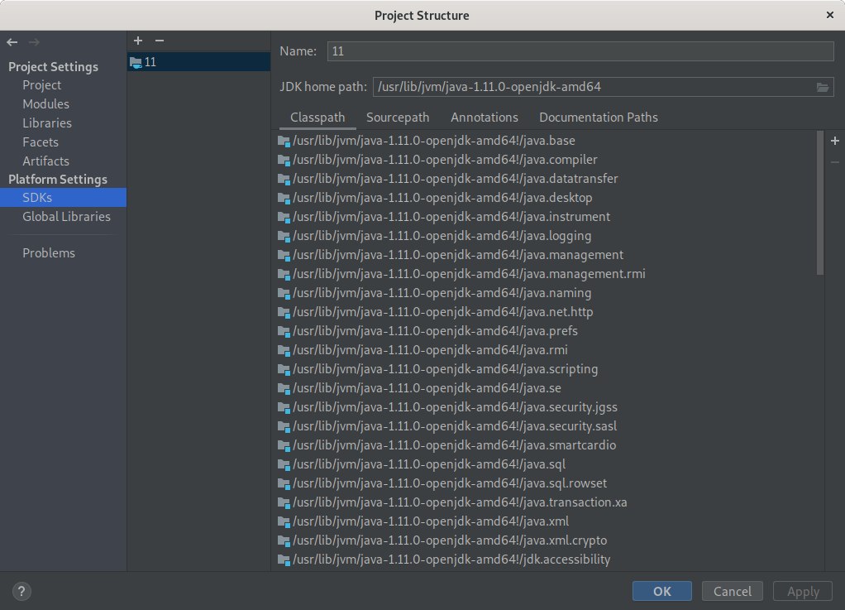Remove selected SDK with minus icon
Image resolution: width=845 pixels, height=610 pixels.
pyautogui.click(x=159, y=41)
